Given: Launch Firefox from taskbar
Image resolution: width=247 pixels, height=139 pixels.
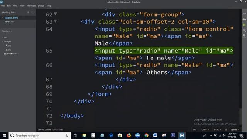Looking at the screenshot, I should coord(129,136).
